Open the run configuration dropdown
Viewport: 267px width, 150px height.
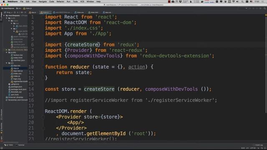242,8
